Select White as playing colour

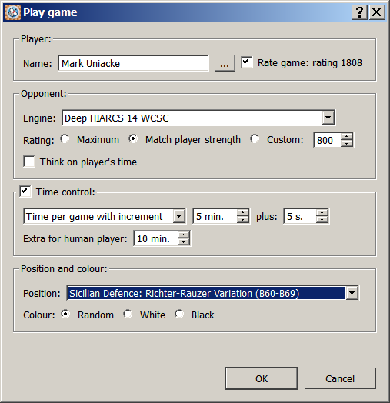128,314
